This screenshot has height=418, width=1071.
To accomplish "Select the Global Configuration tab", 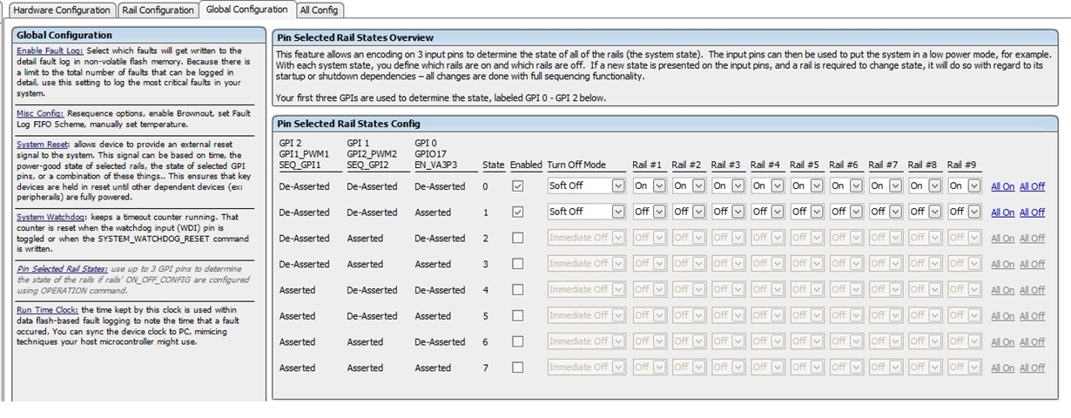I will [246, 10].
